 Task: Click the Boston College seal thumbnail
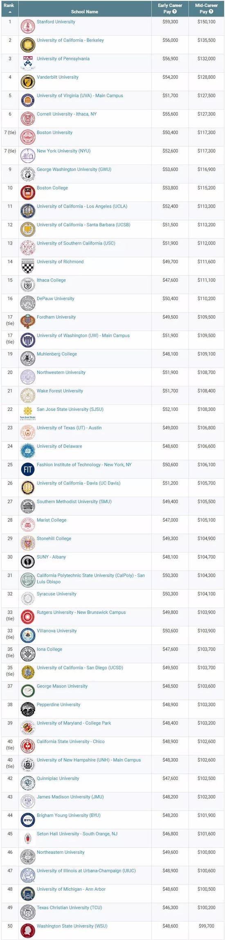[x=28, y=193]
